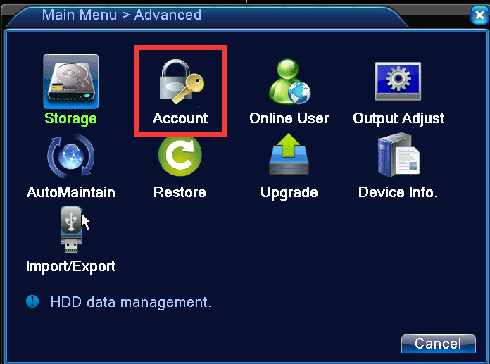This screenshot has height=364, width=490.
Task: Open the Restore green arrow icon
Action: tap(180, 155)
